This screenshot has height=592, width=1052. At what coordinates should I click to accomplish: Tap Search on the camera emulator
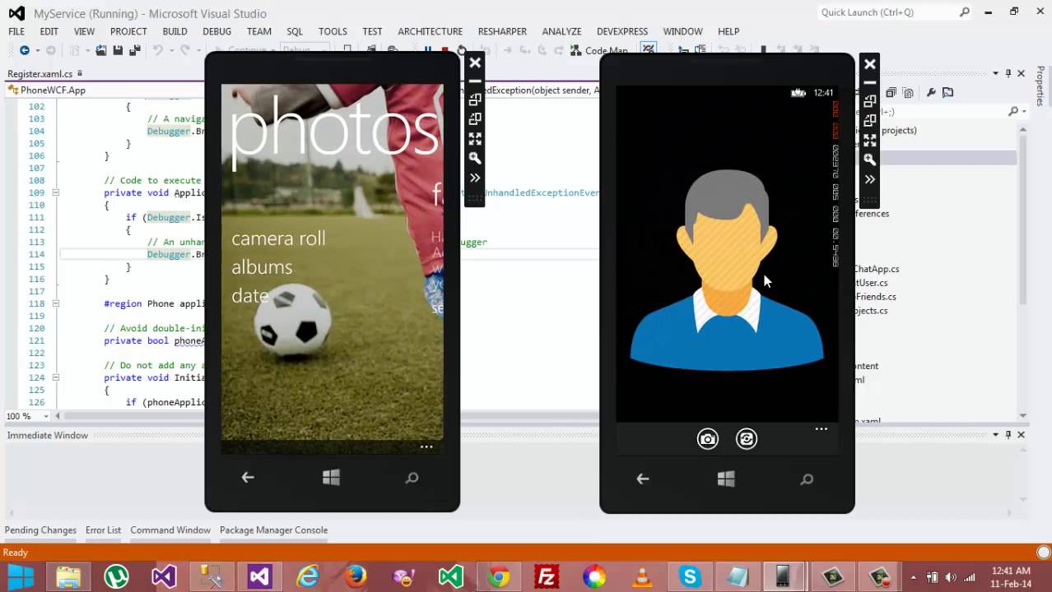808,479
